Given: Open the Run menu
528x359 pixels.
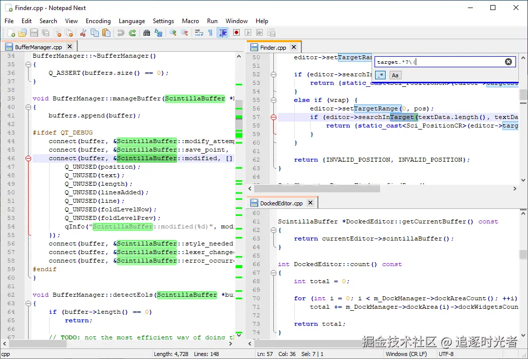Looking at the screenshot, I should (x=212, y=21).
